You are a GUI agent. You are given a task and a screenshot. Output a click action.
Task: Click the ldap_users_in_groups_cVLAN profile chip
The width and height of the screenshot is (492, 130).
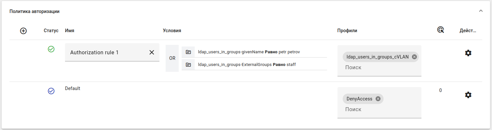coord(377,57)
